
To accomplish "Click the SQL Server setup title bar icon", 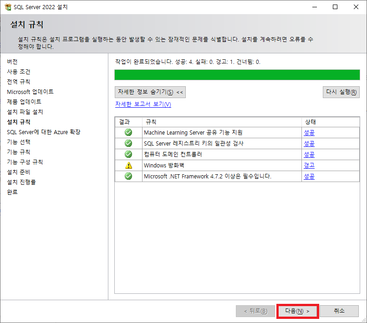I will 8,7.
